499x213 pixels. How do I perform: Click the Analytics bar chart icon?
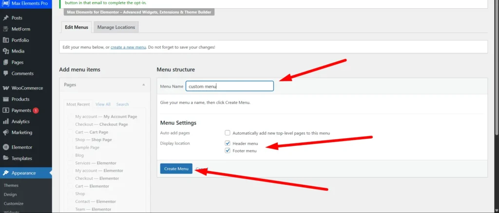6,122
